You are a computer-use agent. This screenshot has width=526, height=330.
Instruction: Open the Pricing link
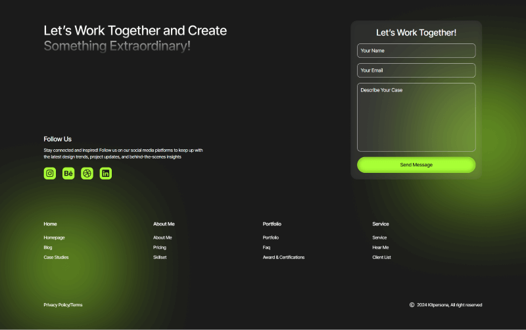tap(160, 247)
